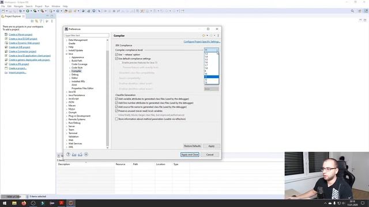Click the Description column header in Problems table
369x207 pixels.
pyautogui.click(x=86, y=164)
